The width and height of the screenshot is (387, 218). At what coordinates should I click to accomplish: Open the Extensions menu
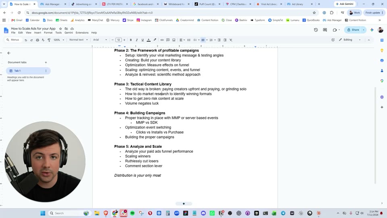(x=82, y=33)
